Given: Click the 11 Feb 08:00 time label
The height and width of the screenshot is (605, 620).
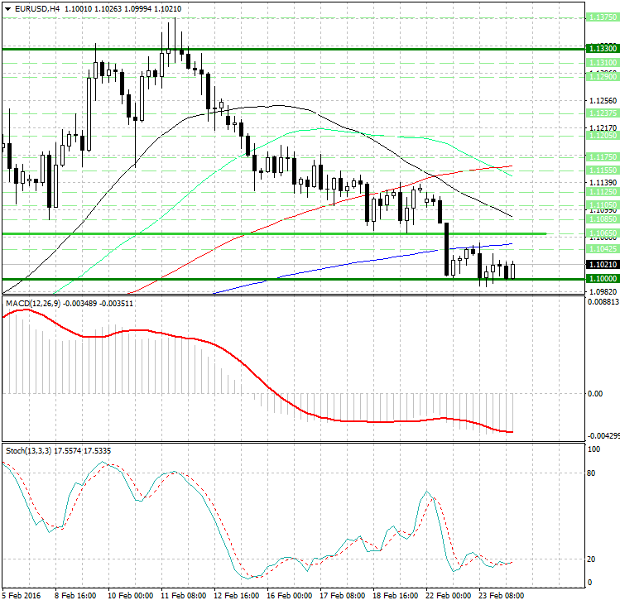Looking at the screenshot, I should coord(183,596).
